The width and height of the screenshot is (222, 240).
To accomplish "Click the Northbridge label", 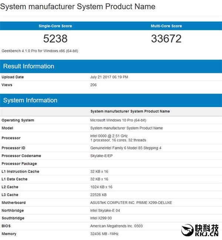I will point(13,210).
